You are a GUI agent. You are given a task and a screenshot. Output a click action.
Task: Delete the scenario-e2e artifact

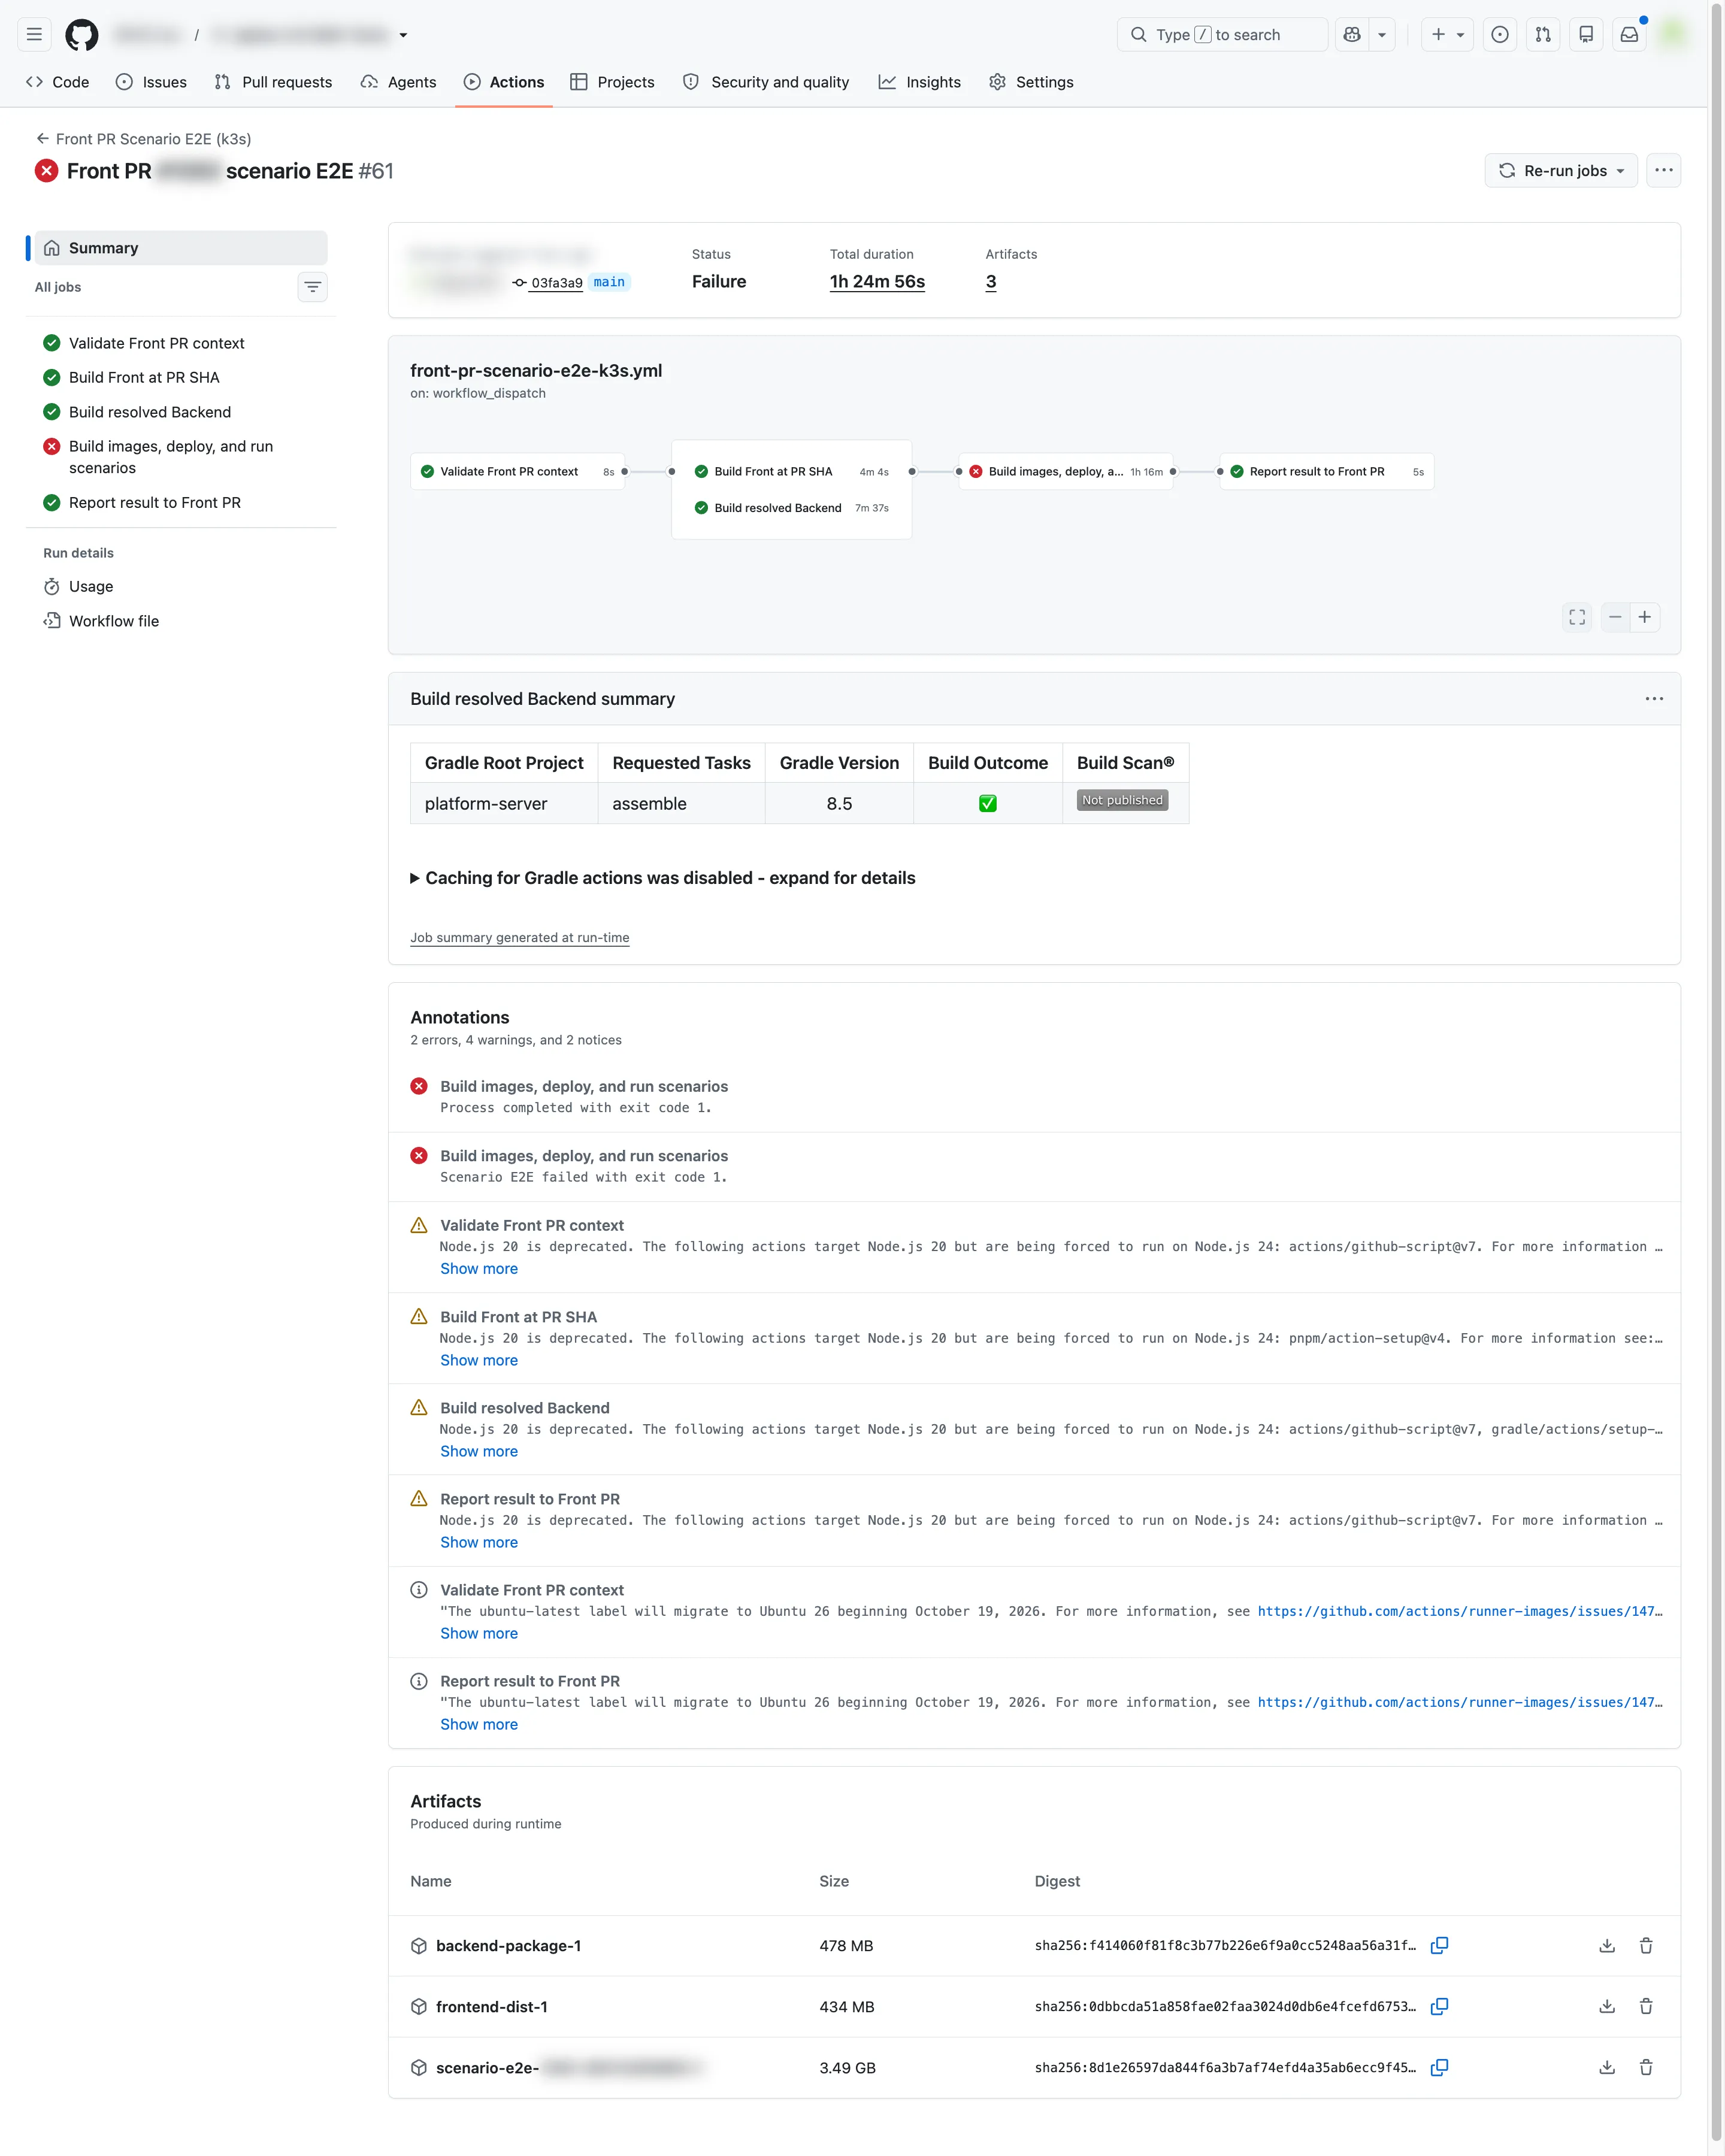1646,2067
